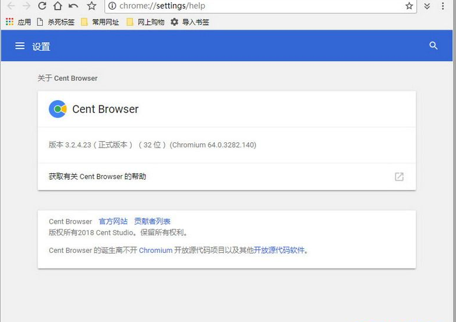Expand hidden toolbar items double chevron
The height and width of the screenshot is (322, 456).
427,6
